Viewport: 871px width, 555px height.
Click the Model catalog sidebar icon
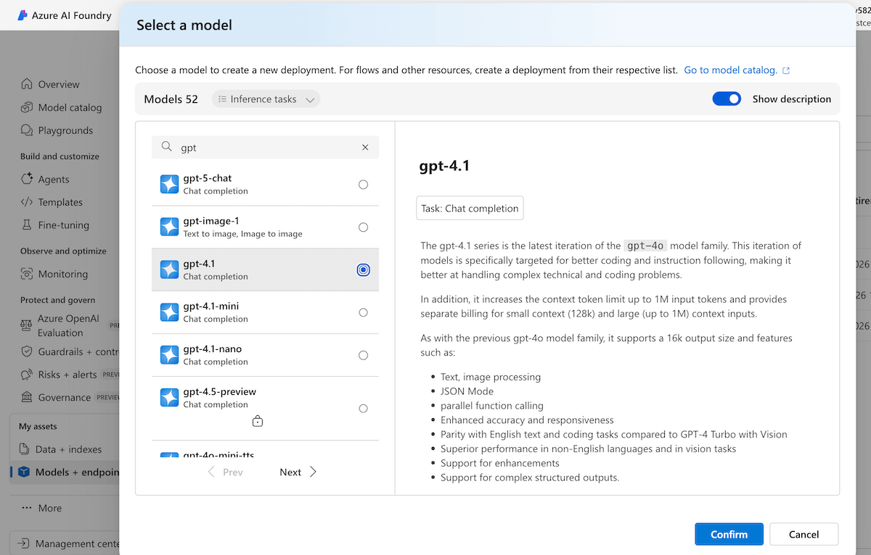(27, 107)
